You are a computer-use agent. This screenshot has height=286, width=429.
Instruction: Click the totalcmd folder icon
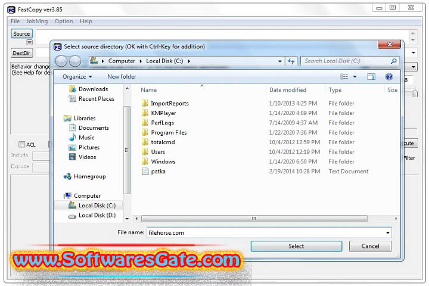coord(145,142)
